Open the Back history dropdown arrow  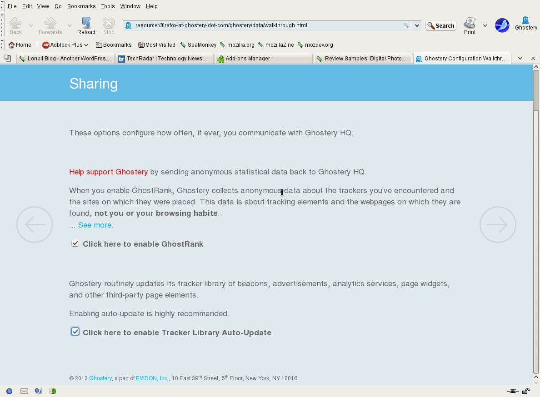(x=31, y=25)
